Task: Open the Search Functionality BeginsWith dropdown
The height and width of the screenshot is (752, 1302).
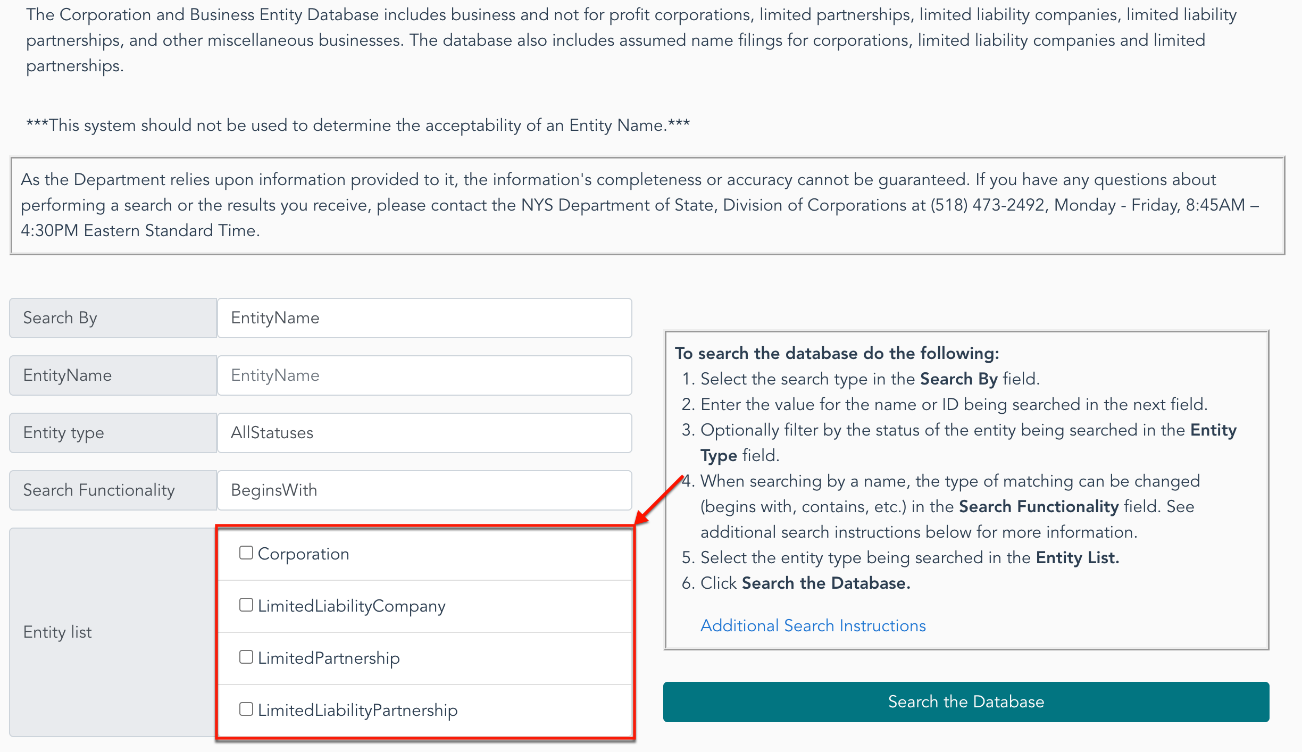Action: click(424, 490)
